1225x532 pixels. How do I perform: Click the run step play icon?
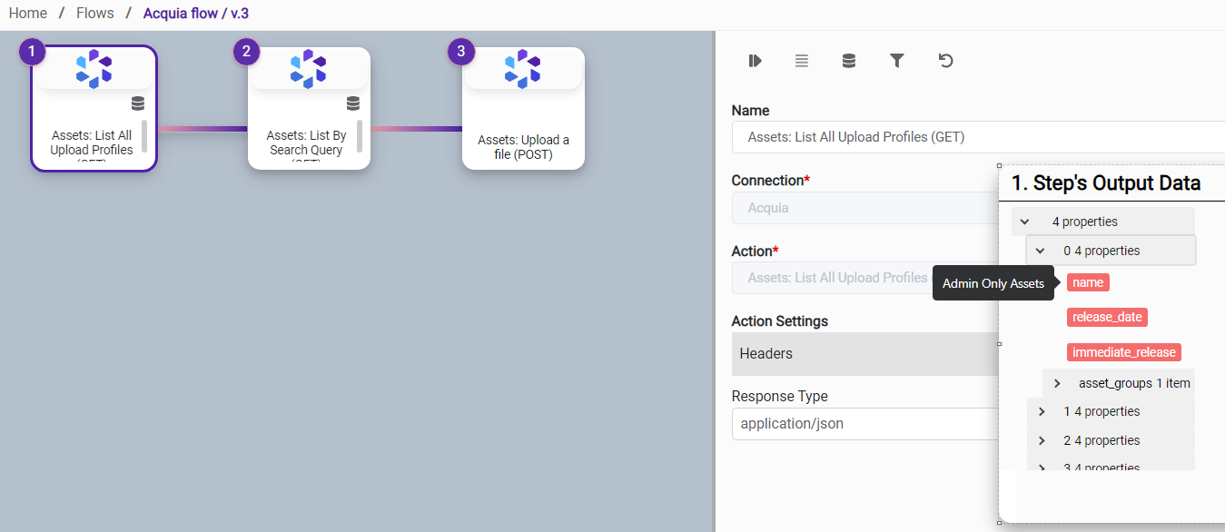755,61
